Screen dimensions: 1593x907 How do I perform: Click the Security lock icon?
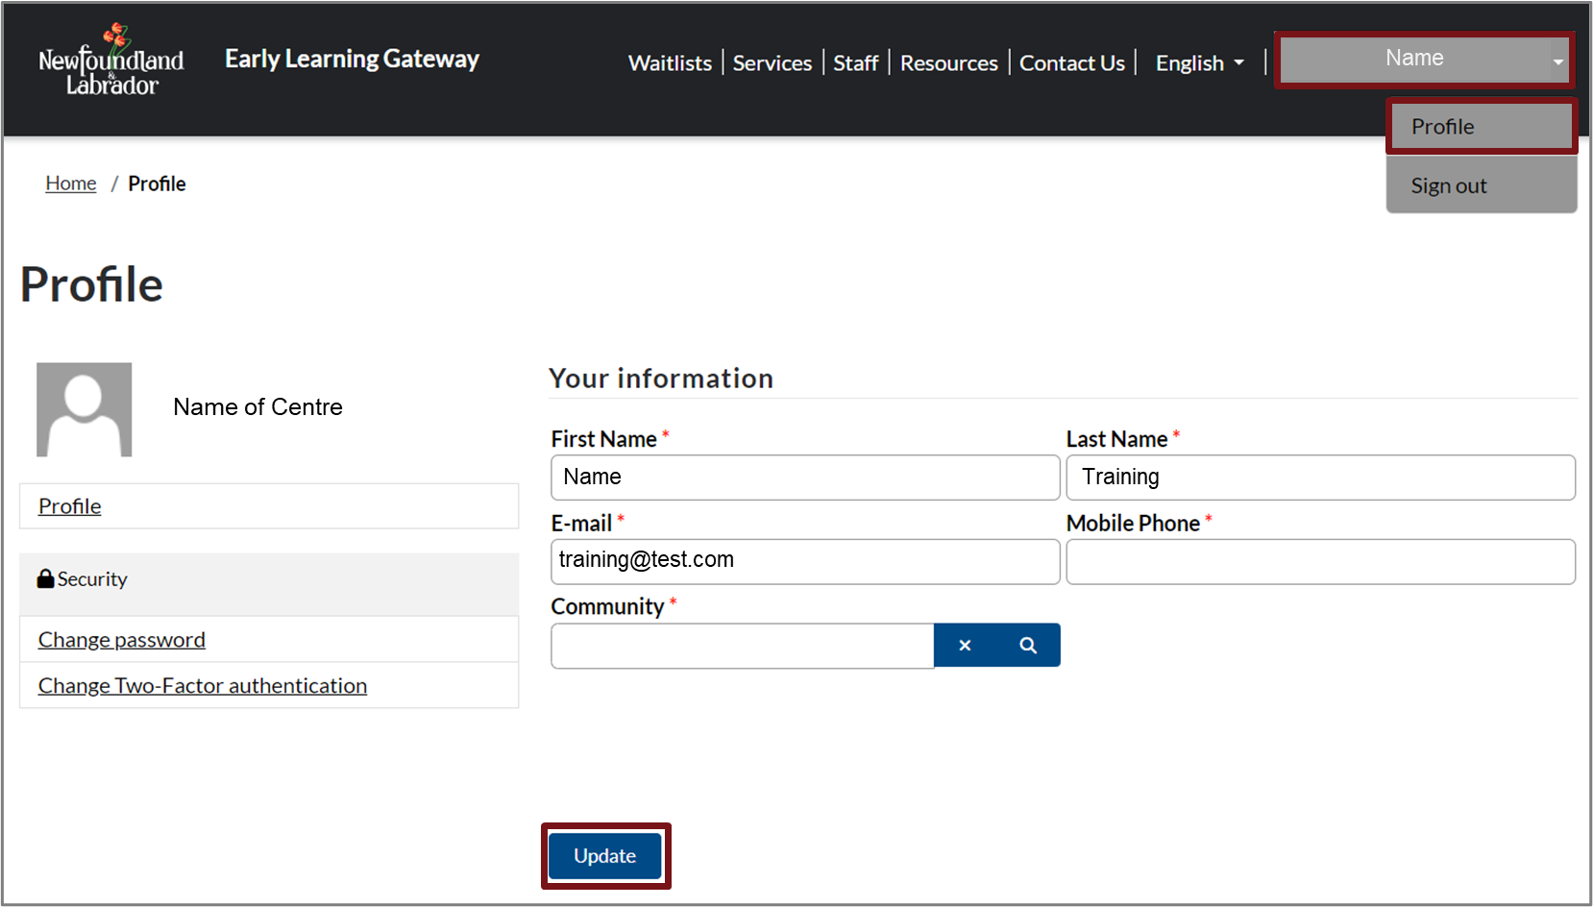coord(45,578)
